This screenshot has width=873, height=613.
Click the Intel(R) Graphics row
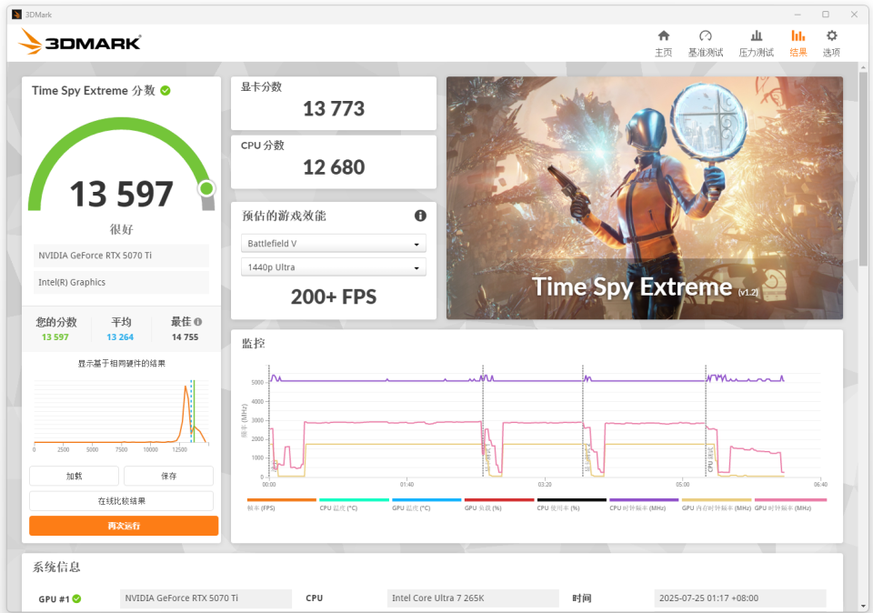(121, 282)
